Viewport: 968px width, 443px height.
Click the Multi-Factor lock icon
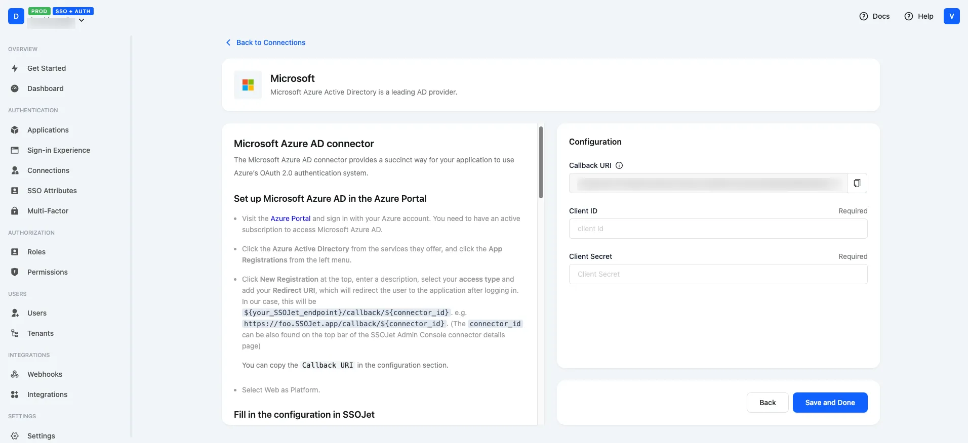[x=15, y=211]
